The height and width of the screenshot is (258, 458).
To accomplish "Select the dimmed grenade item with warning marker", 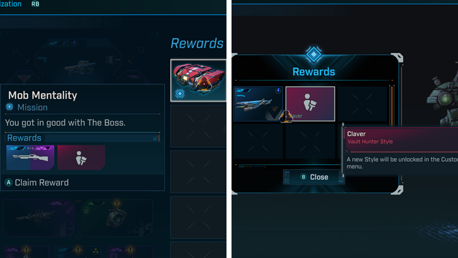I will pyautogui.click(x=117, y=218).
